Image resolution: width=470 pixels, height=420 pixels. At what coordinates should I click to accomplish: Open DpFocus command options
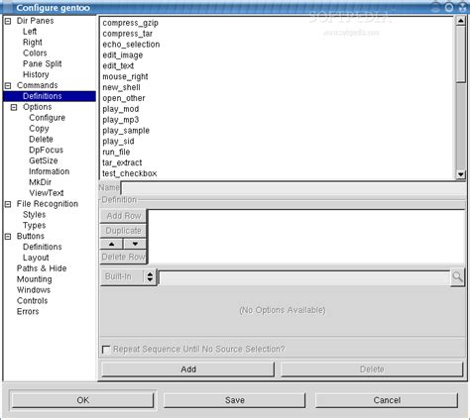(46, 151)
